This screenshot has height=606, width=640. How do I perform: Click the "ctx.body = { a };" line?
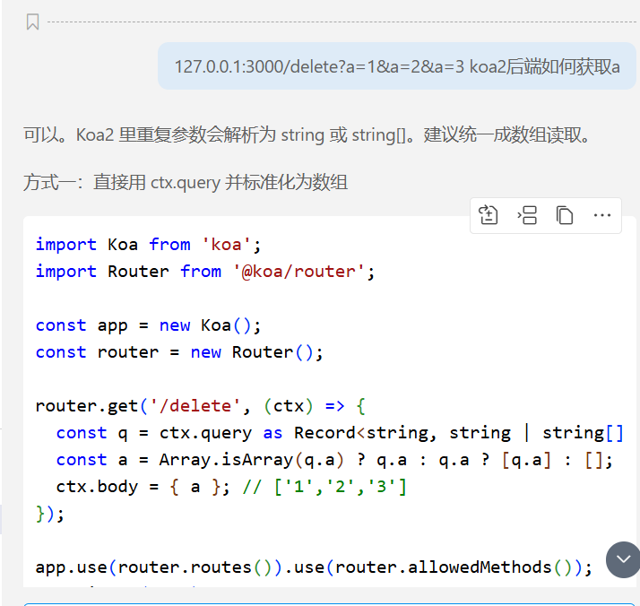pyautogui.click(x=231, y=487)
